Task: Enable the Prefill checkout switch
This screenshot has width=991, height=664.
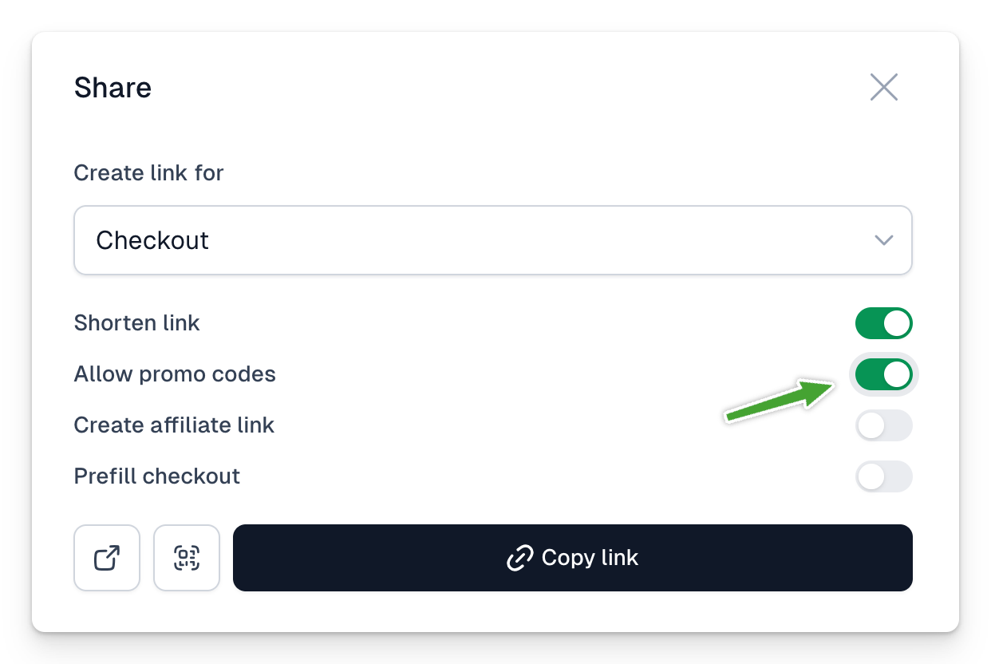Action: click(x=884, y=476)
